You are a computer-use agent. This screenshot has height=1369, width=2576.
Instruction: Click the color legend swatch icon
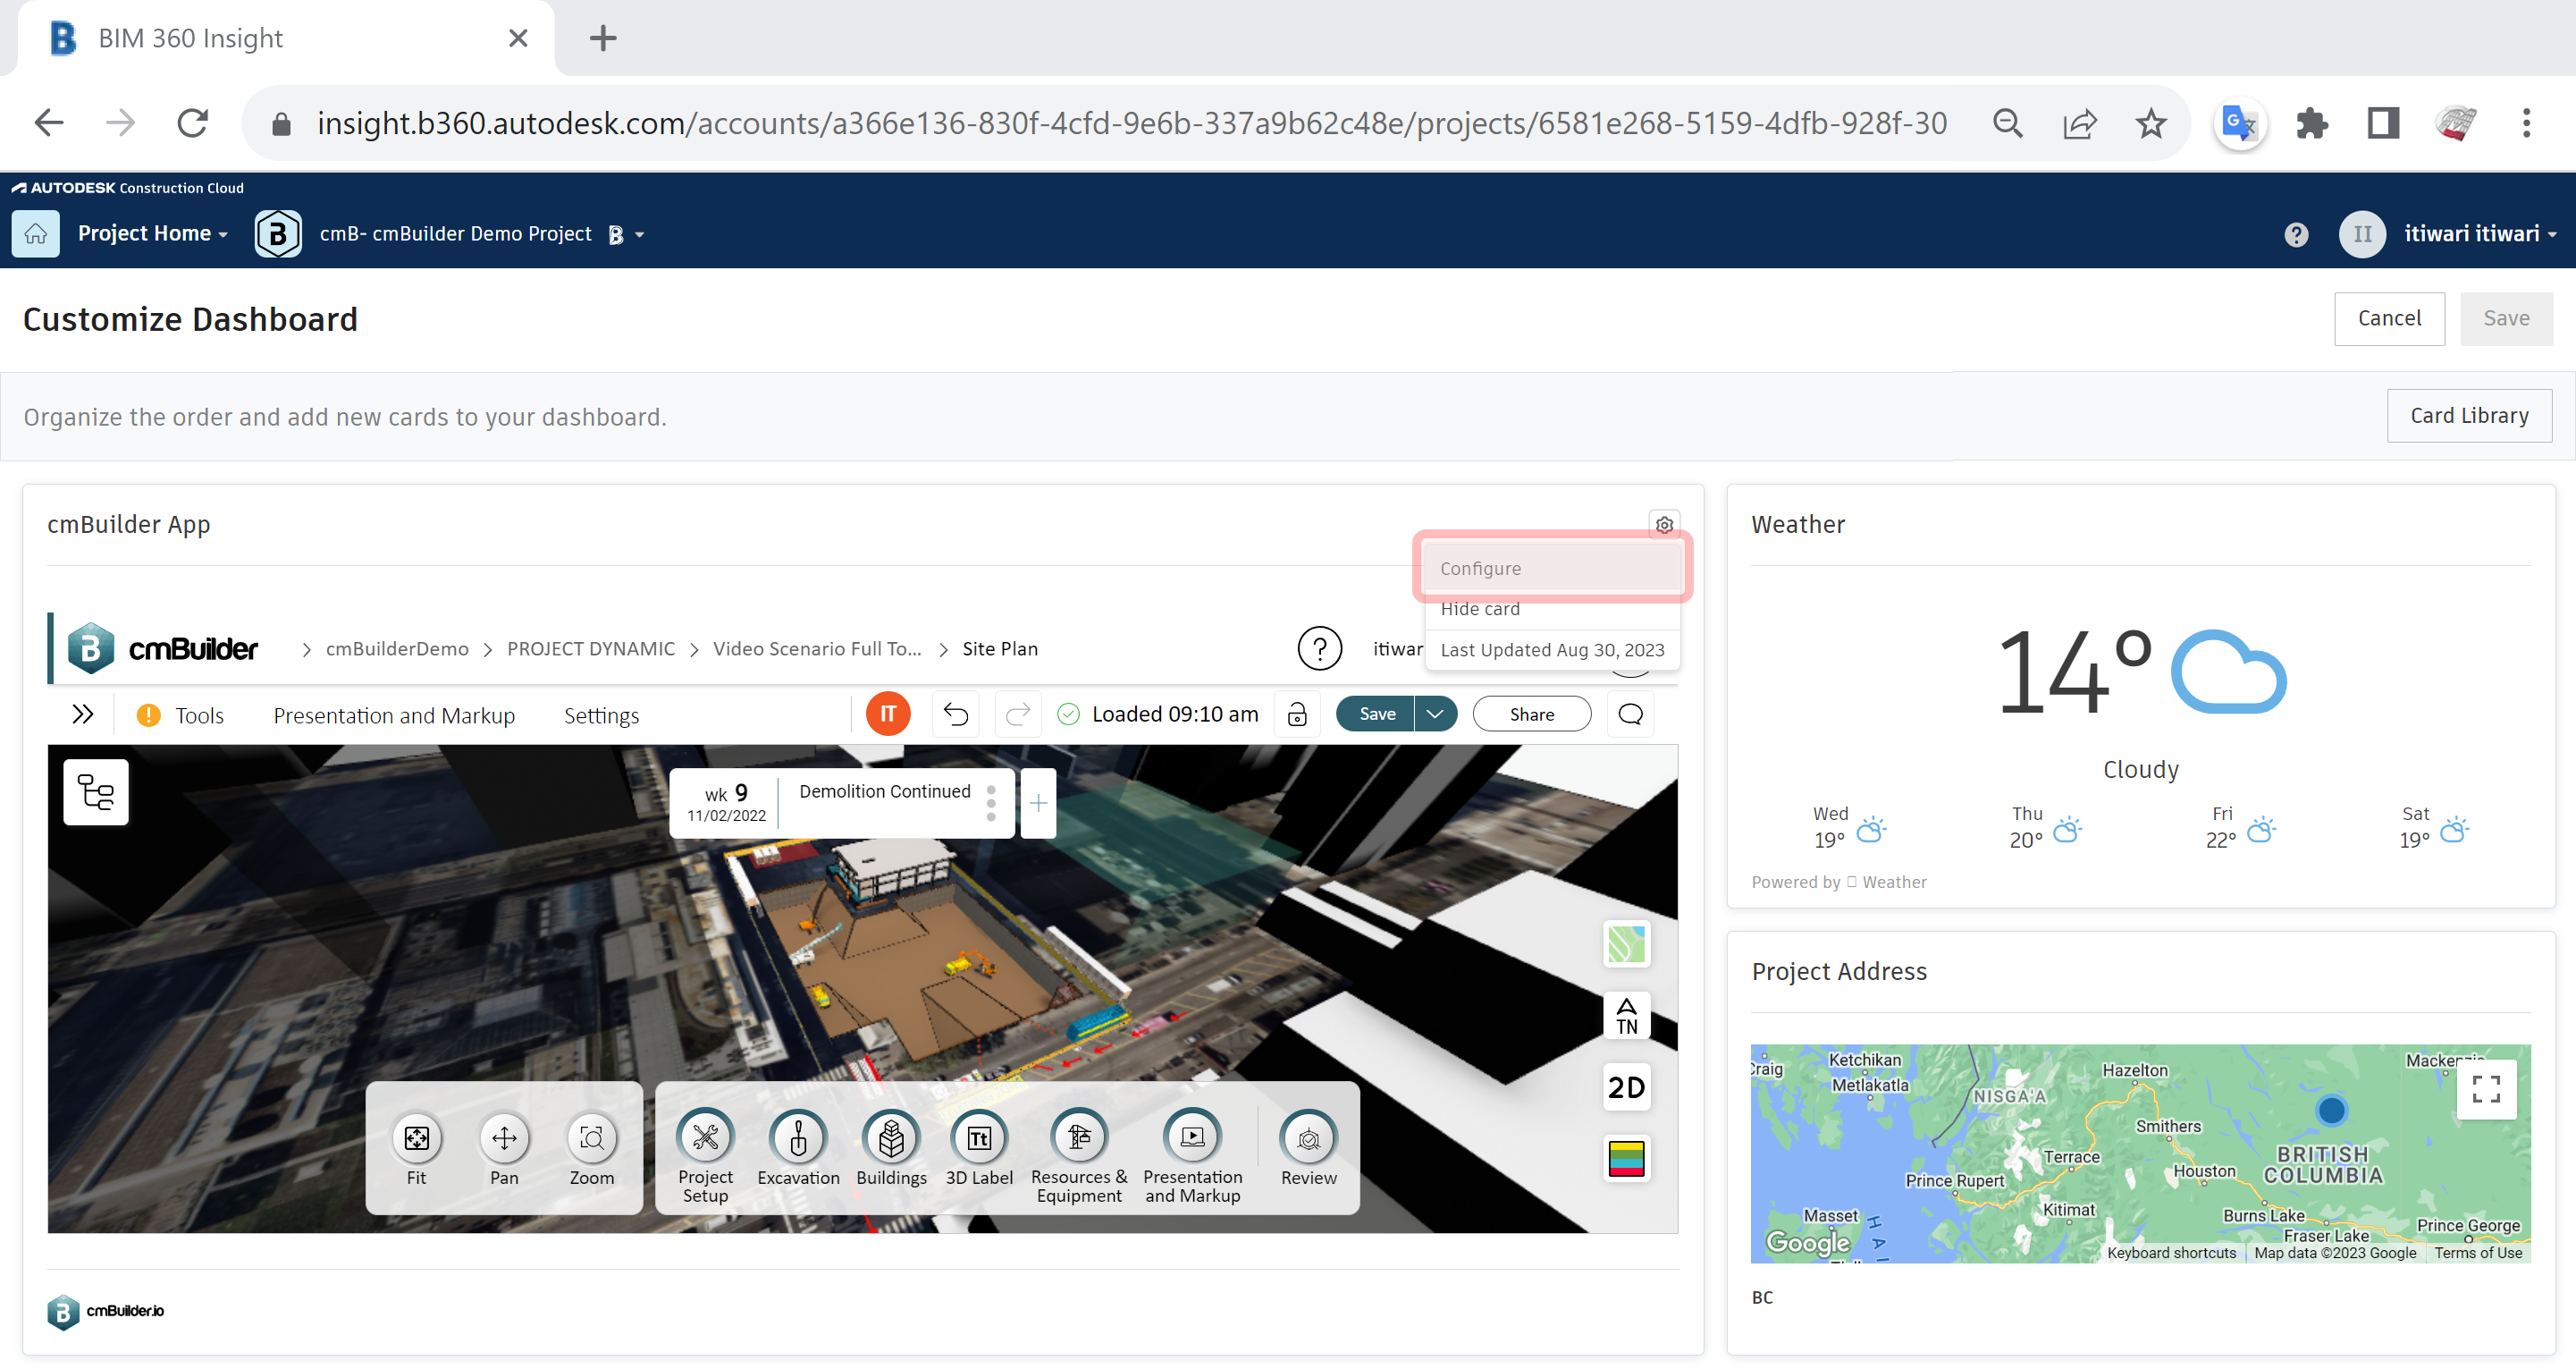1626,1159
